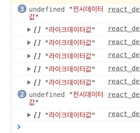Open react_de link of the third 라이크데이터값 row

(124, 55)
